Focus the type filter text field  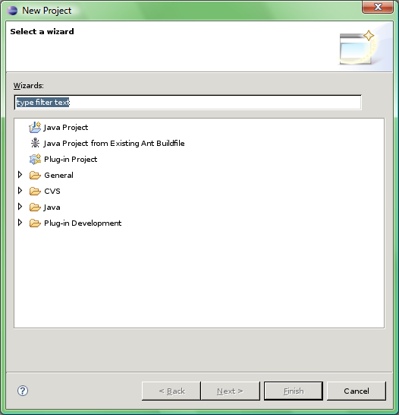click(188, 102)
